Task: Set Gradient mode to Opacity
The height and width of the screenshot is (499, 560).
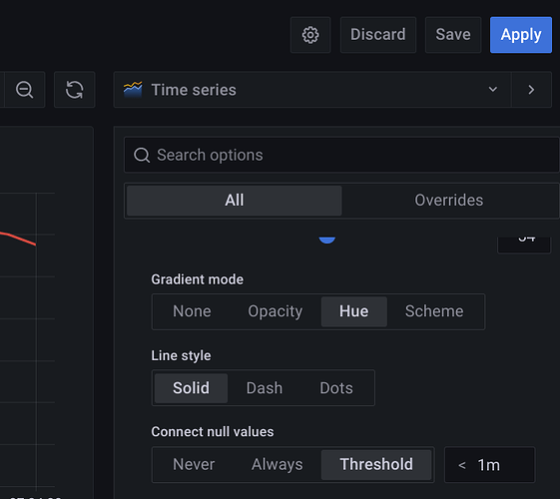Action: [275, 311]
